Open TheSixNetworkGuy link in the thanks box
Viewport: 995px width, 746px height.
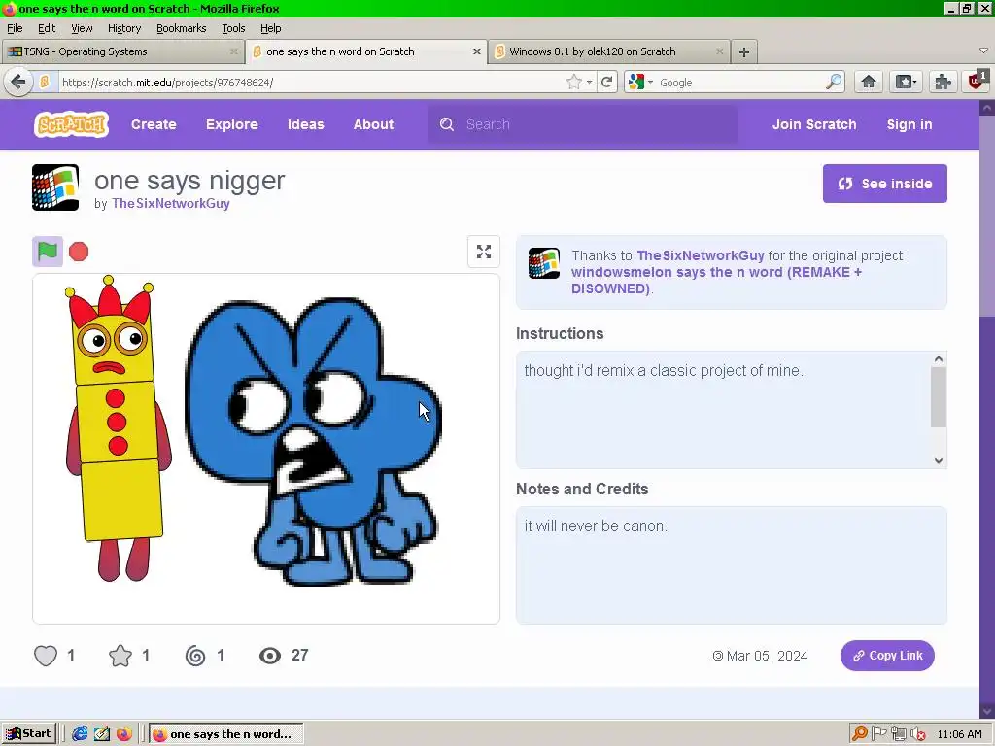pyautogui.click(x=701, y=255)
